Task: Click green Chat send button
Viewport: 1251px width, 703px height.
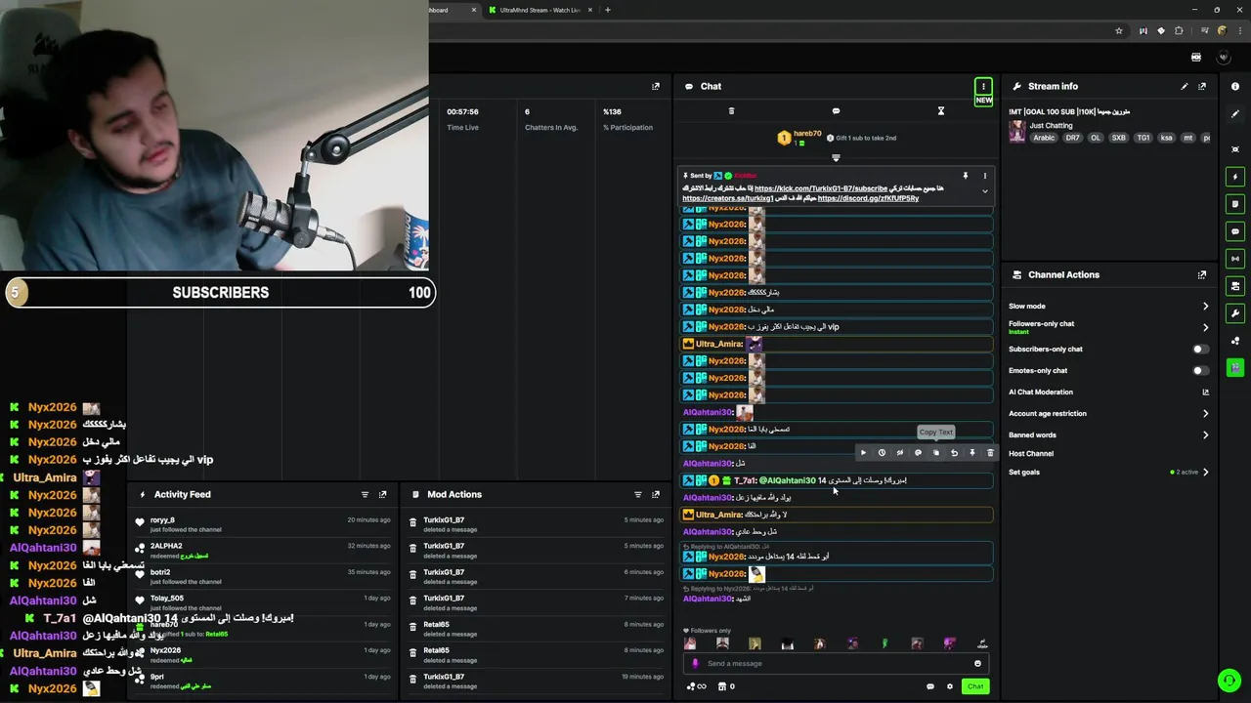Action: [975, 686]
